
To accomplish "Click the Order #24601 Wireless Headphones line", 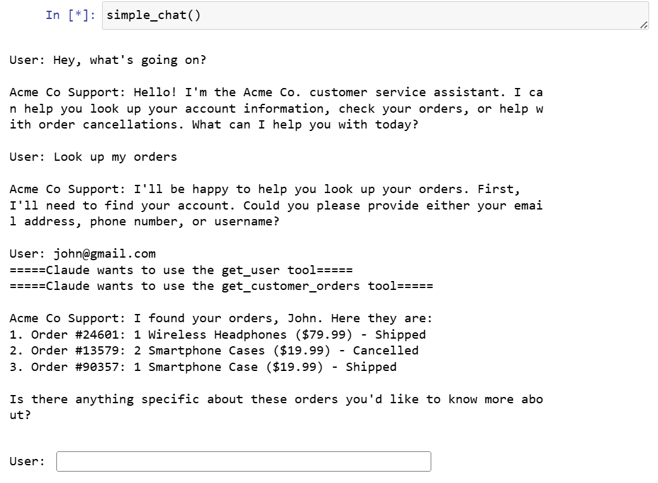I will pyautogui.click(x=217, y=334).
